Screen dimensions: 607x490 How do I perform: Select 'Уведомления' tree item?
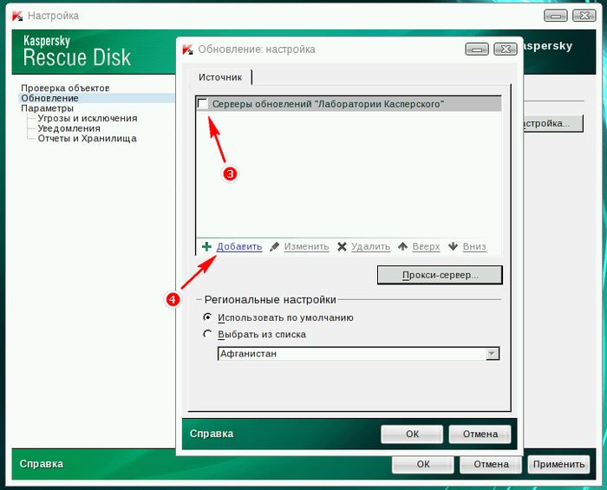(x=69, y=128)
